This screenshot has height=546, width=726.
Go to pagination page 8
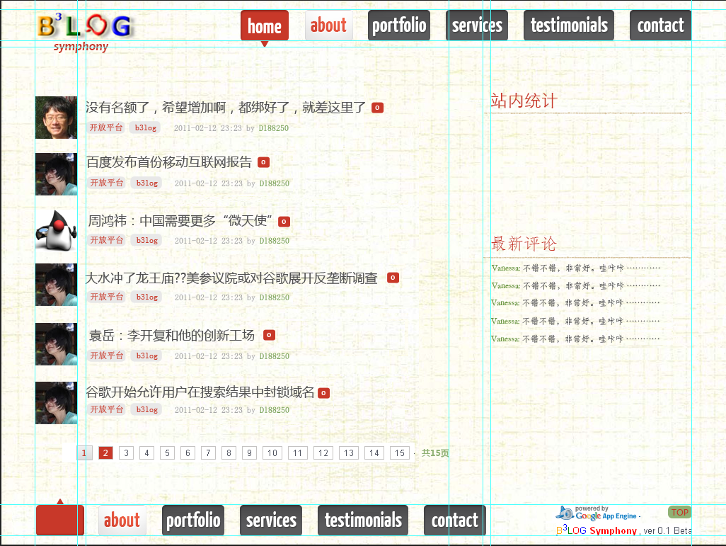(x=229, y=453)
